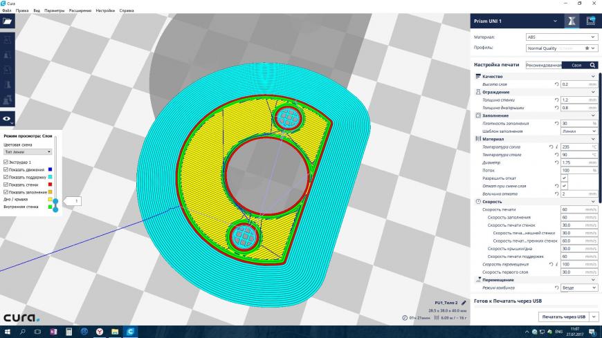
Task: Open Windows taskbar search
Action: 22,332
